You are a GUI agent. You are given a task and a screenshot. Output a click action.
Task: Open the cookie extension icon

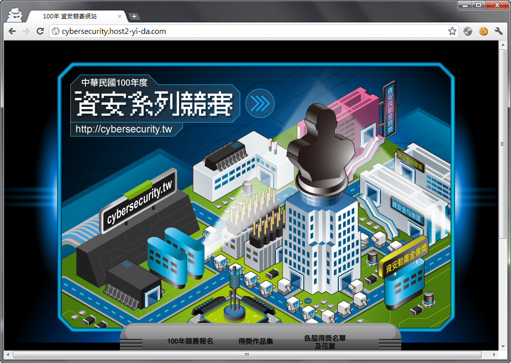tap(483, 31)
